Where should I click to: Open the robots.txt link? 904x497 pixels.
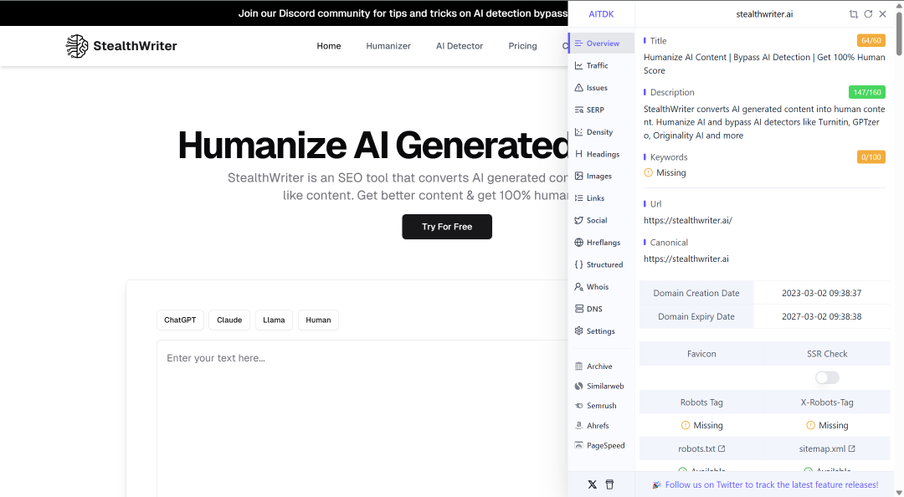701,448
